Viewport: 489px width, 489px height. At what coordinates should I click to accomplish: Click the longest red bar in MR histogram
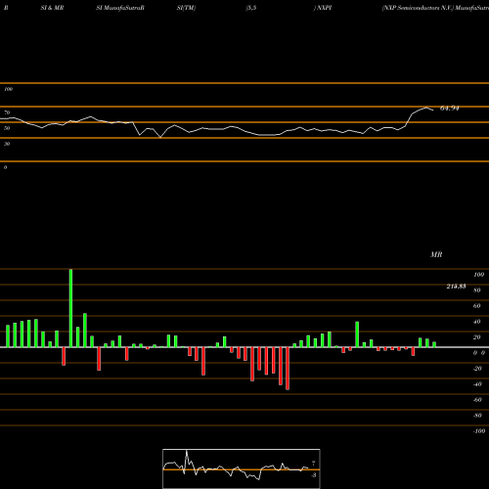[x=288, y=369]
